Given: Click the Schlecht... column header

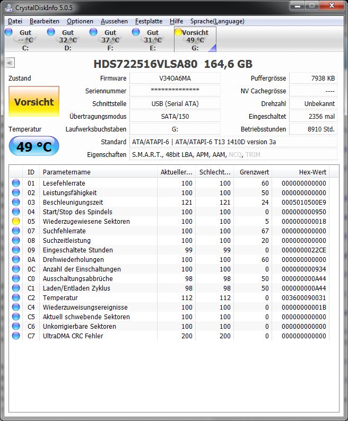Looking at the screenshot, I should [x=215, y=172].
